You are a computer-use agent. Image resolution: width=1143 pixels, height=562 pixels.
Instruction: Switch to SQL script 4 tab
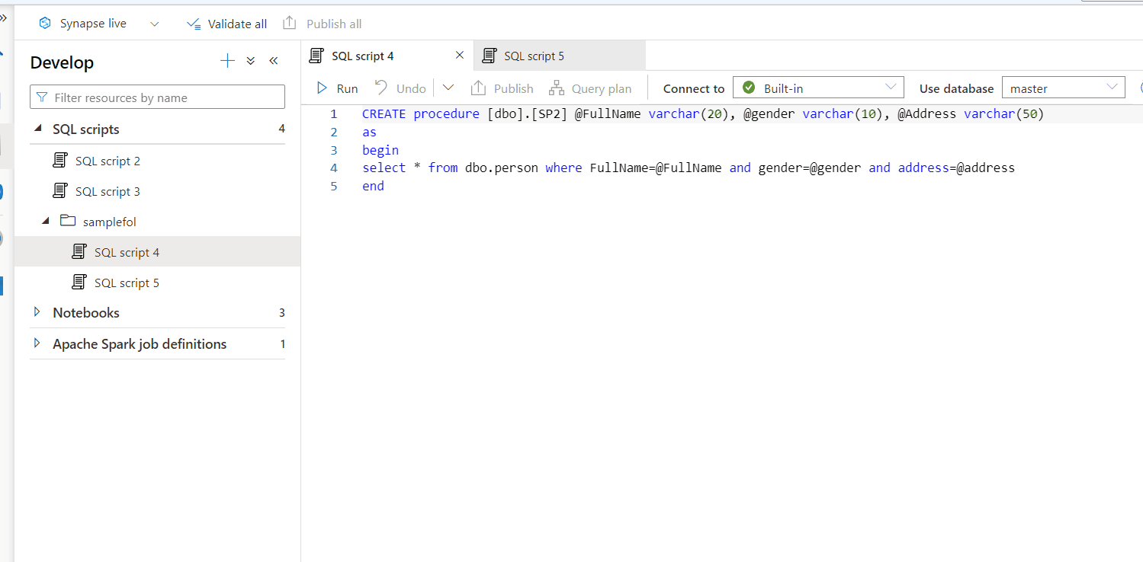(x=363, y=56)
